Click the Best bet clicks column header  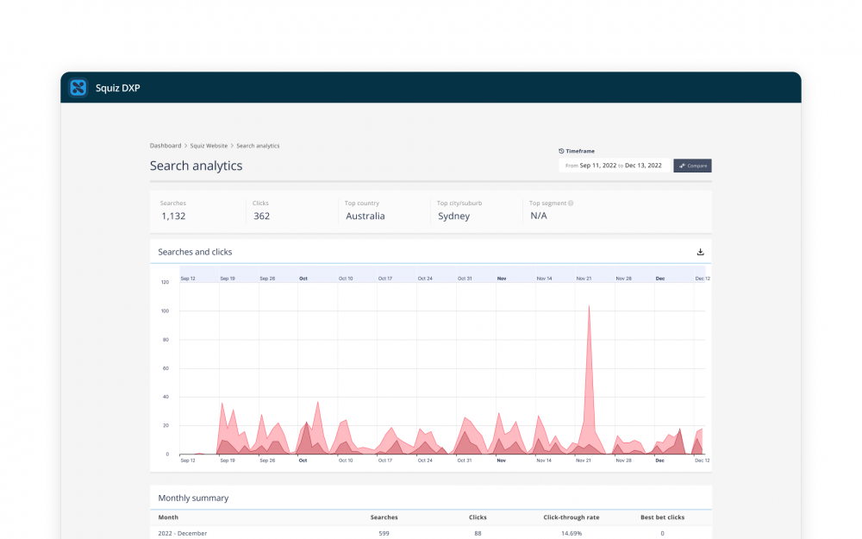[x=662, y=517]
